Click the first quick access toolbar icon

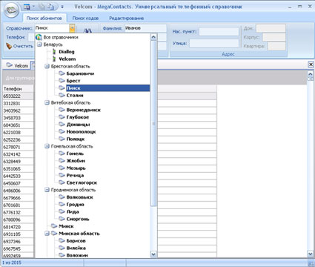click(27, 7)
